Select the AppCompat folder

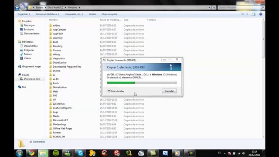pyautogui.click(x=59, y=30)
